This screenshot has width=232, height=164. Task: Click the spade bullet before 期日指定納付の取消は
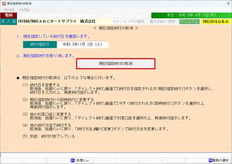coord(18,78)
